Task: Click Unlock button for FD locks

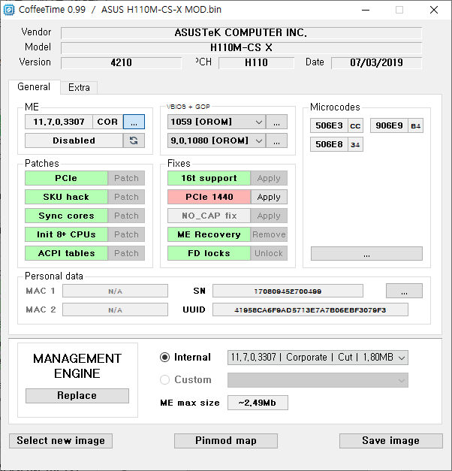Action: [269, 253]
